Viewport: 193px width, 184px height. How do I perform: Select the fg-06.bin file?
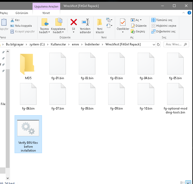coord(28,97)
